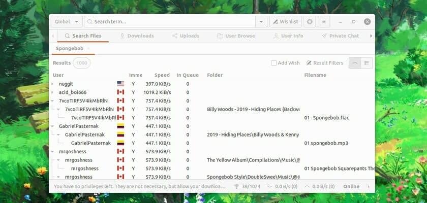The height and width of the screenshot is (203, 427).
Task: Toggle the grouped list view button
Action: tap(367, 63)
